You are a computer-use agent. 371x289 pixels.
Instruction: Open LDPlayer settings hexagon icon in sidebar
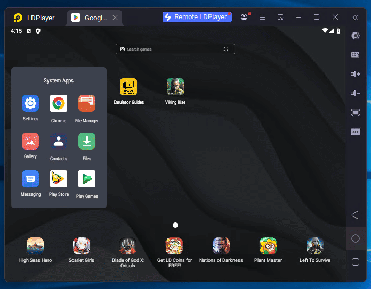pos(356,36)
